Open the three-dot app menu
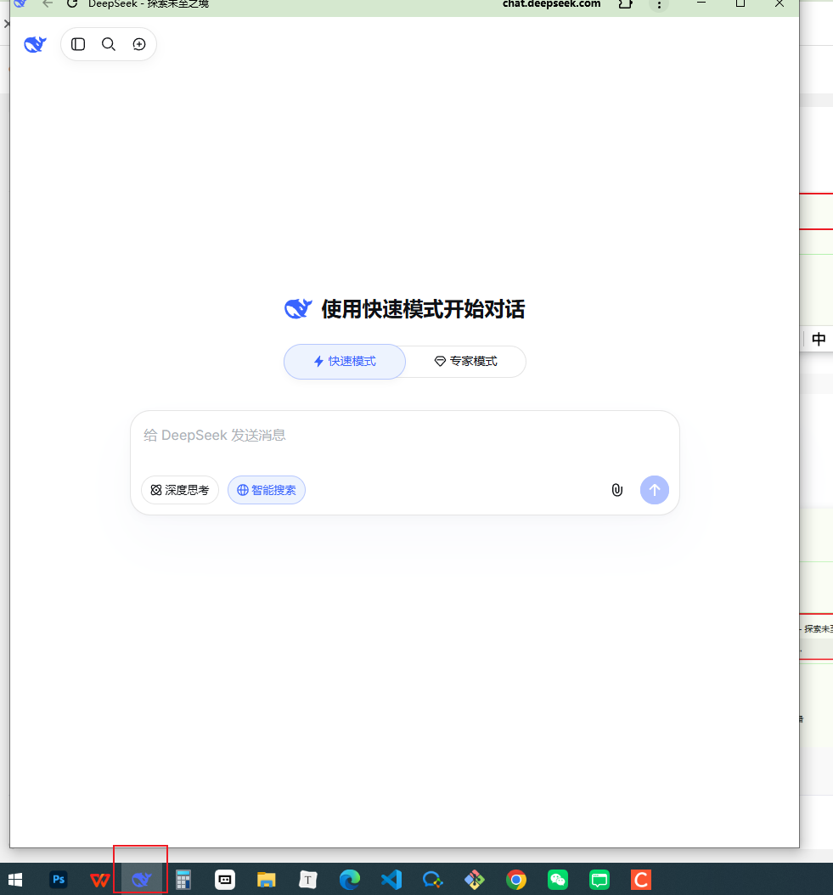Image resolution: width=833 pixels, height=895 pixels. click(660, 4)
